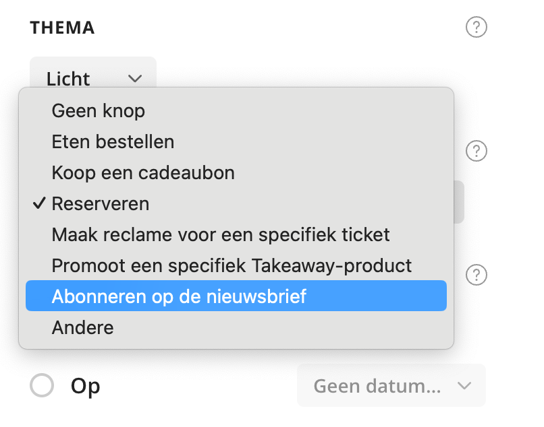Click the gray field behind the menu
The image size is (544, 427).
tap(459, 202)
